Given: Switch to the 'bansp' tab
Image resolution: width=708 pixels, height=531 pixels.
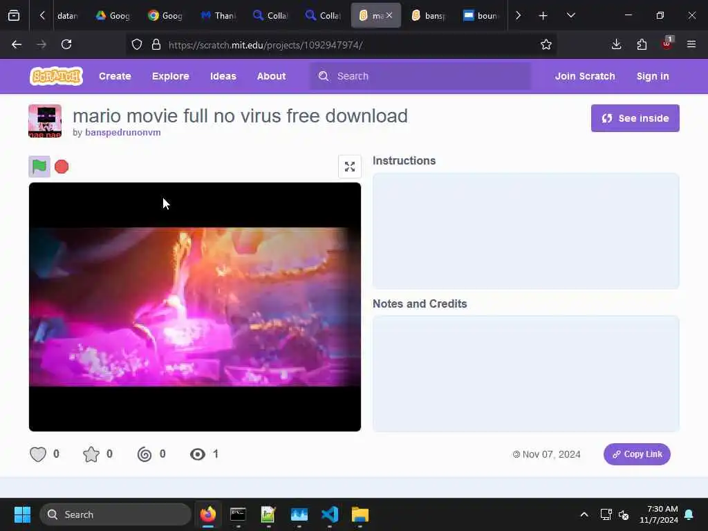Looking at the screenshot, I should (x=429, y=16).
